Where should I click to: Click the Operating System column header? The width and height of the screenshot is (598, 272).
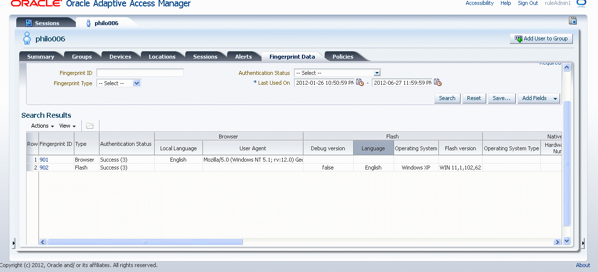[416, 148]
